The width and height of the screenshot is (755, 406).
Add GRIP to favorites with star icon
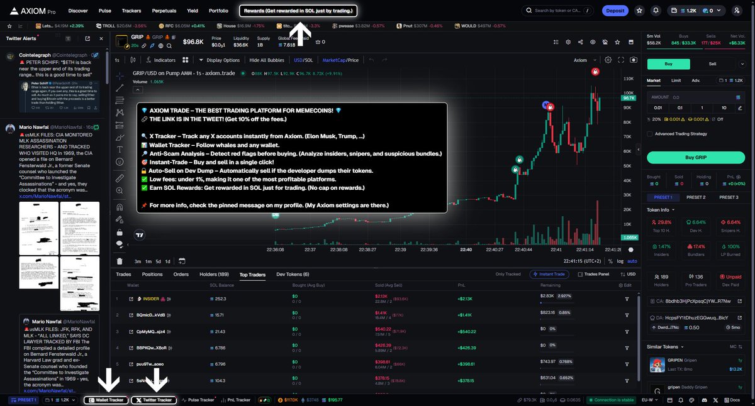617,42
